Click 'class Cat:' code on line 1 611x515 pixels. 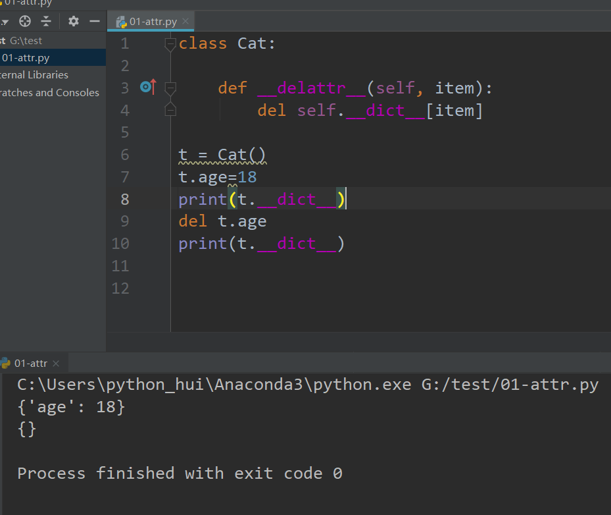(227, 43)
